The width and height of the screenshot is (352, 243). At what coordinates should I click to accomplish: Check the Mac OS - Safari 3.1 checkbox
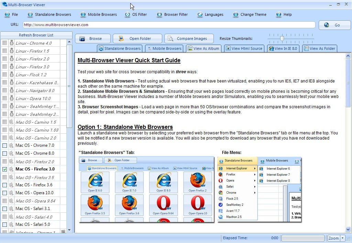coord(4,209)
